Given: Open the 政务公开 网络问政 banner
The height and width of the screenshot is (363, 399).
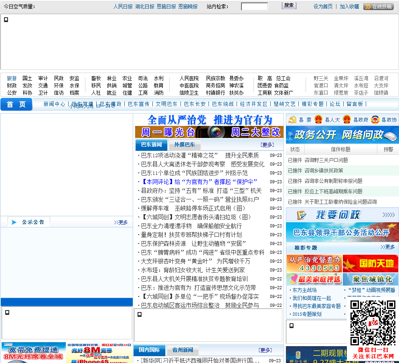Looking at the screenshot, I should point(342,135).
